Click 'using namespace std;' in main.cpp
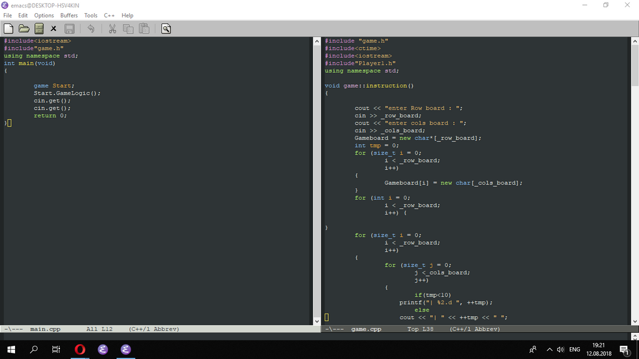The height and width of the screenshot is (359, 639). click(41, 55)
